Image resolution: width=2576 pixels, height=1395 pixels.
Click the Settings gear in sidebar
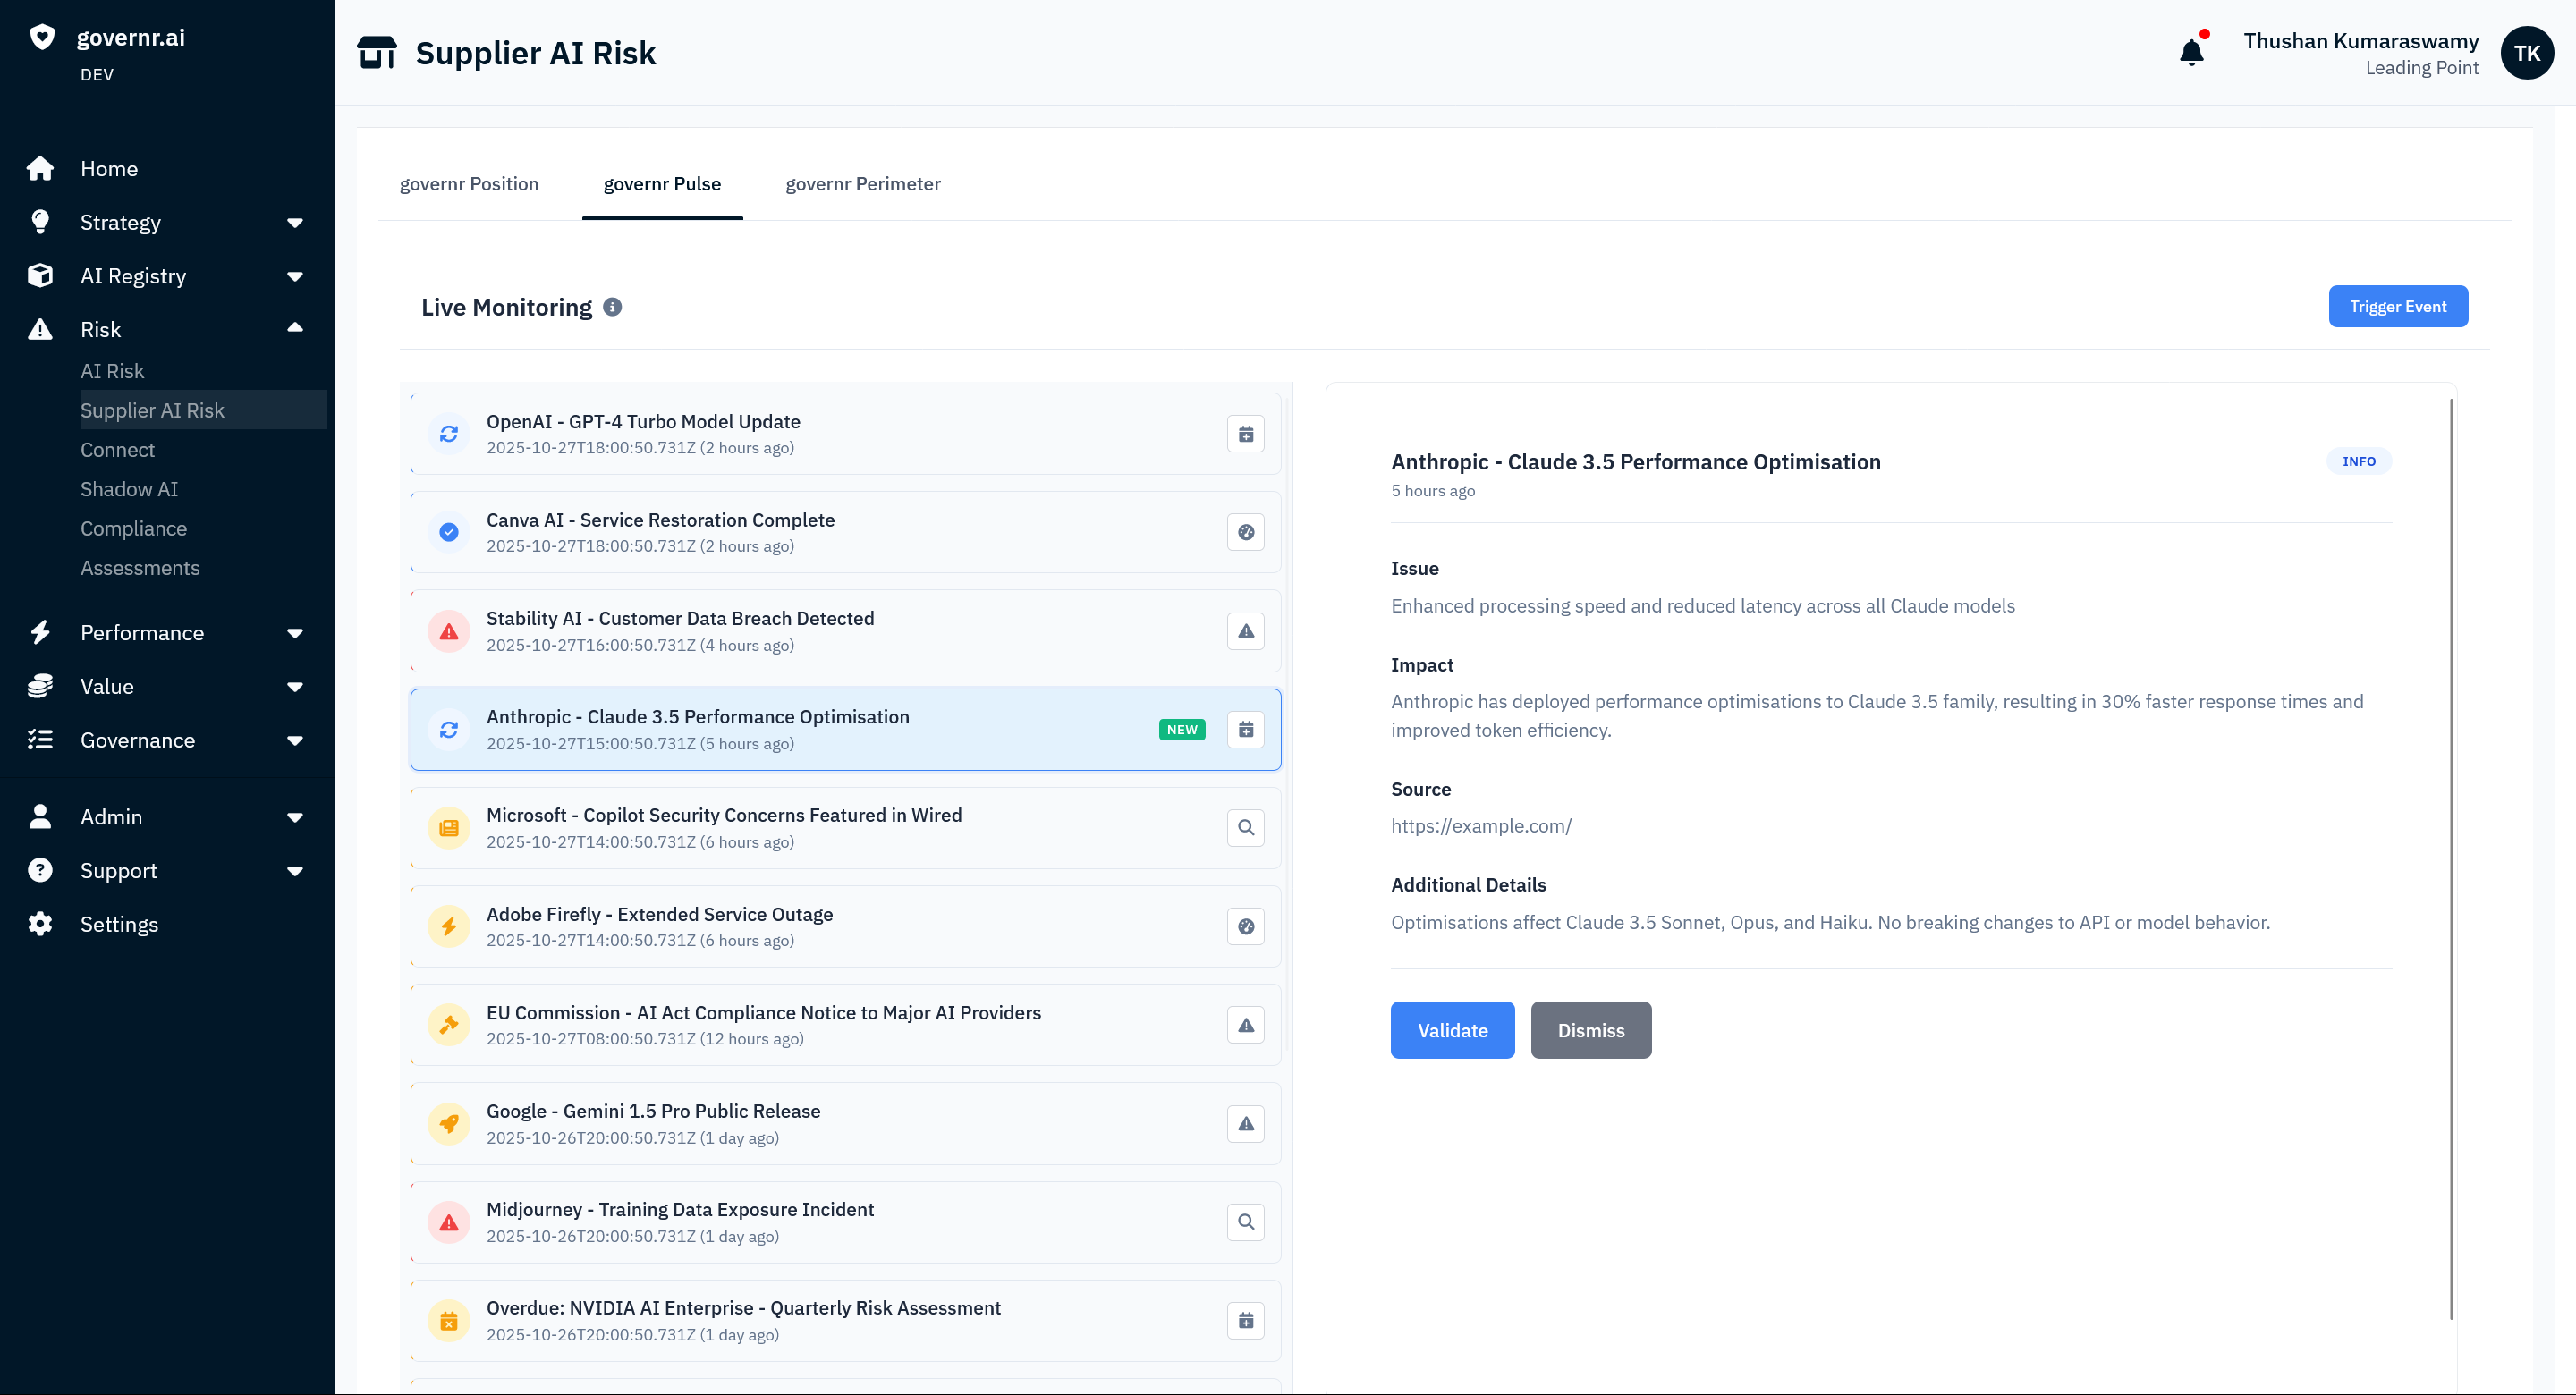point(40,924)
